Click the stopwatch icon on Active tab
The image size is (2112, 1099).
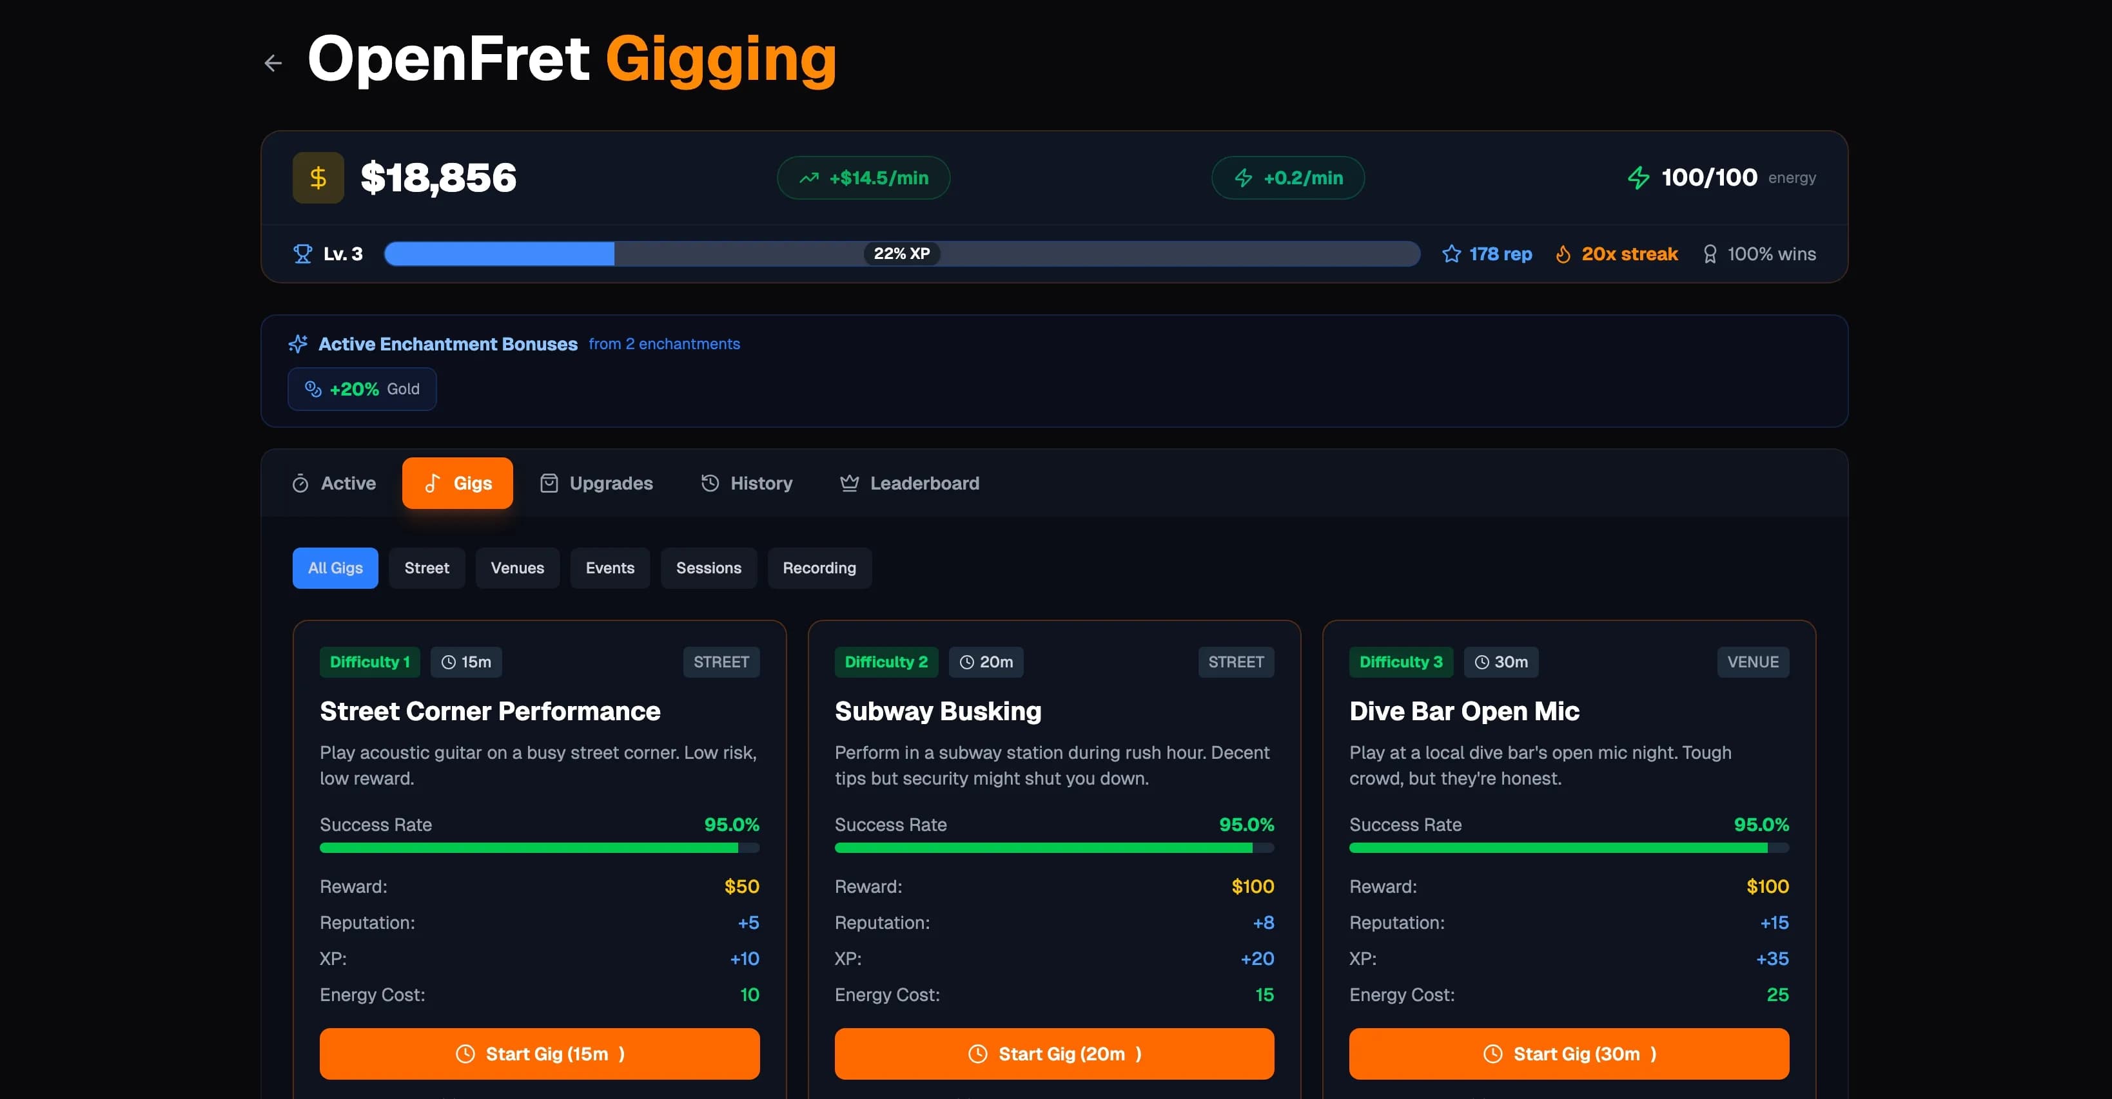(300, 484)
